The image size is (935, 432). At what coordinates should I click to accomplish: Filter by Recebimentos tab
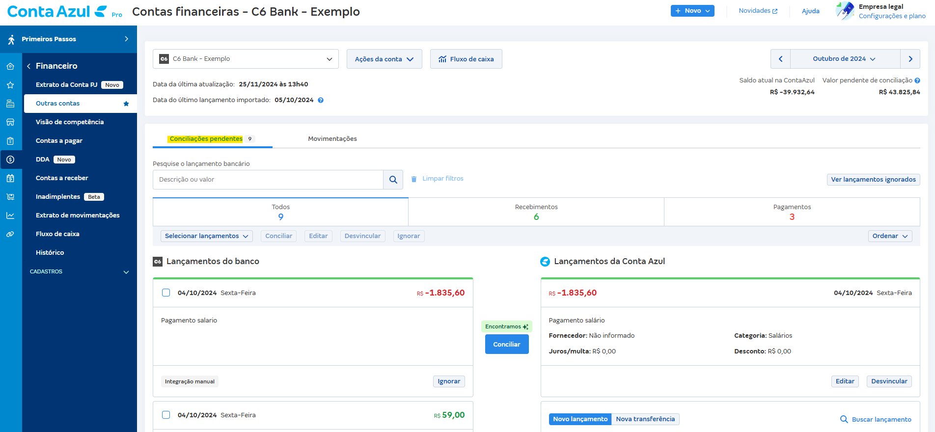[x=536, y=212]
